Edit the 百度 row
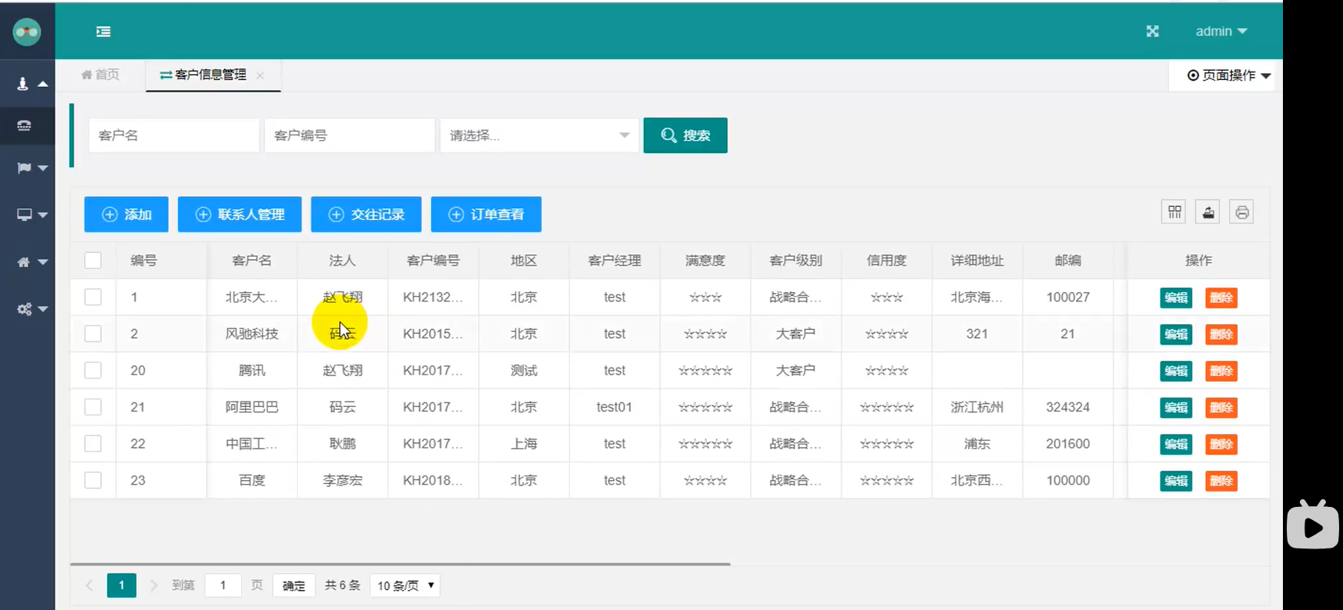 coord(1176,481)
